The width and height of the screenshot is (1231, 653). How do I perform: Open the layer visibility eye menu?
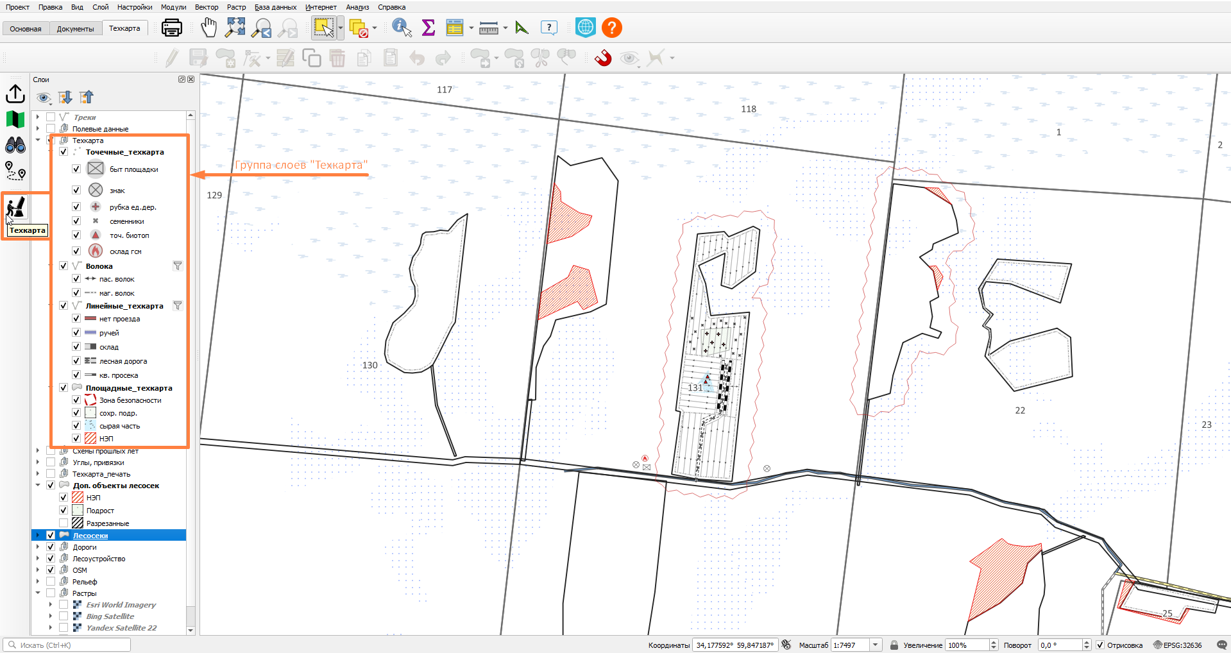(x=43, y=98)
